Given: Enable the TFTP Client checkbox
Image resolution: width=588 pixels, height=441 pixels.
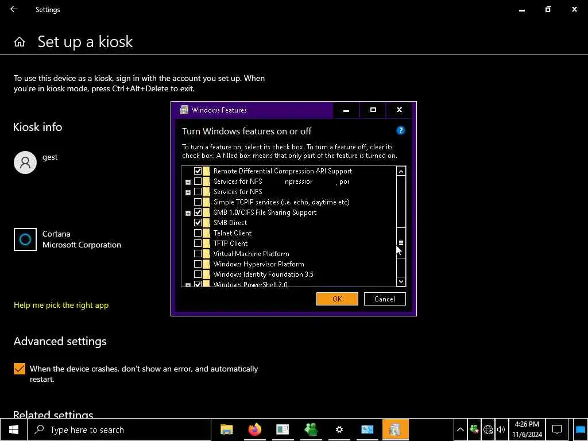Looking at the screenshot, I should pyautogui.click(x=198, y=243).
